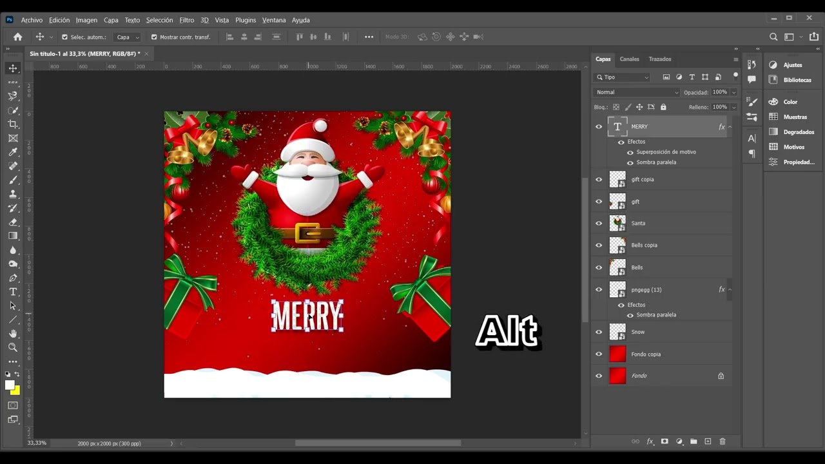Select the Pen tool

(x=13, y=278)
